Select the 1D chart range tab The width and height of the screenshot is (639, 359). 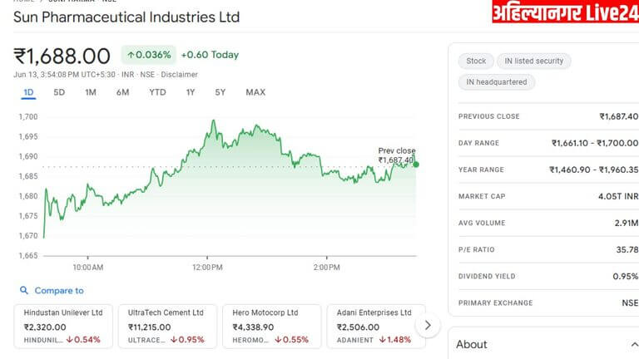point(28,92)
